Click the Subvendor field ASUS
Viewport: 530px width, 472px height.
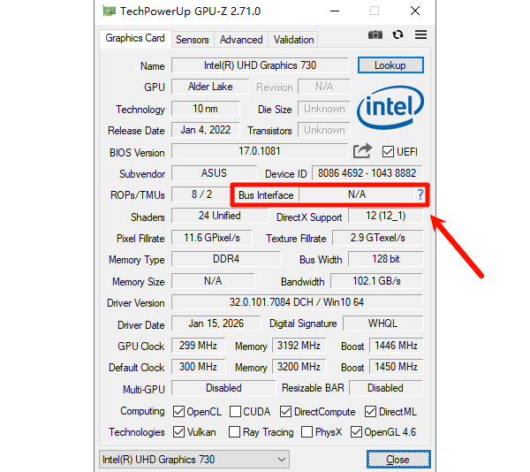(x=215, y=173)
